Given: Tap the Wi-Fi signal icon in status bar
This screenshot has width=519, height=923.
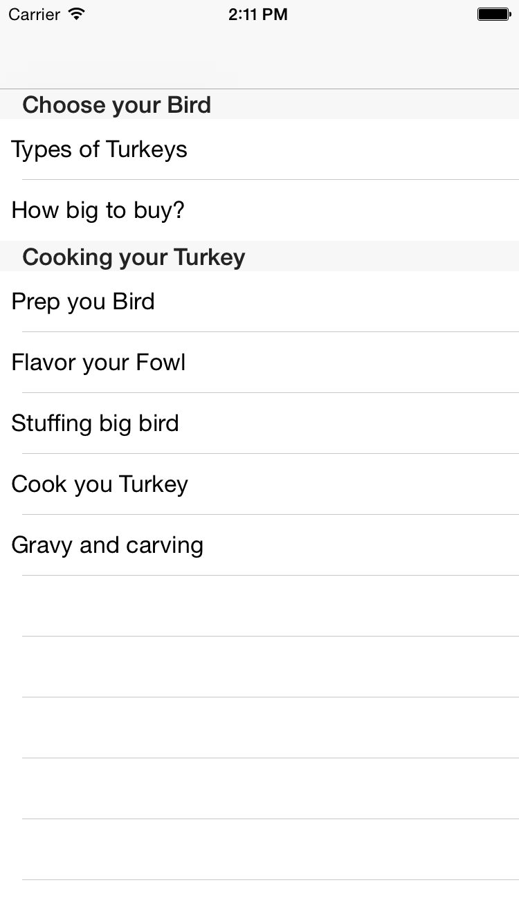Looking at the screenshot, I should [77, 14].
